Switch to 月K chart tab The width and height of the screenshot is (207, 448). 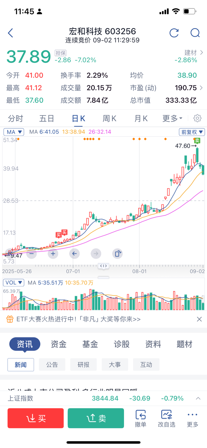[141, 118]
